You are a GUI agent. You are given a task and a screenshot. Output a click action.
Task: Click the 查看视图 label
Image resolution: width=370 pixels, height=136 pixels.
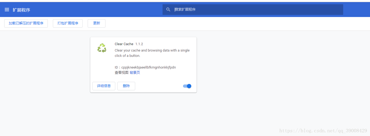(x=122, y=73)
